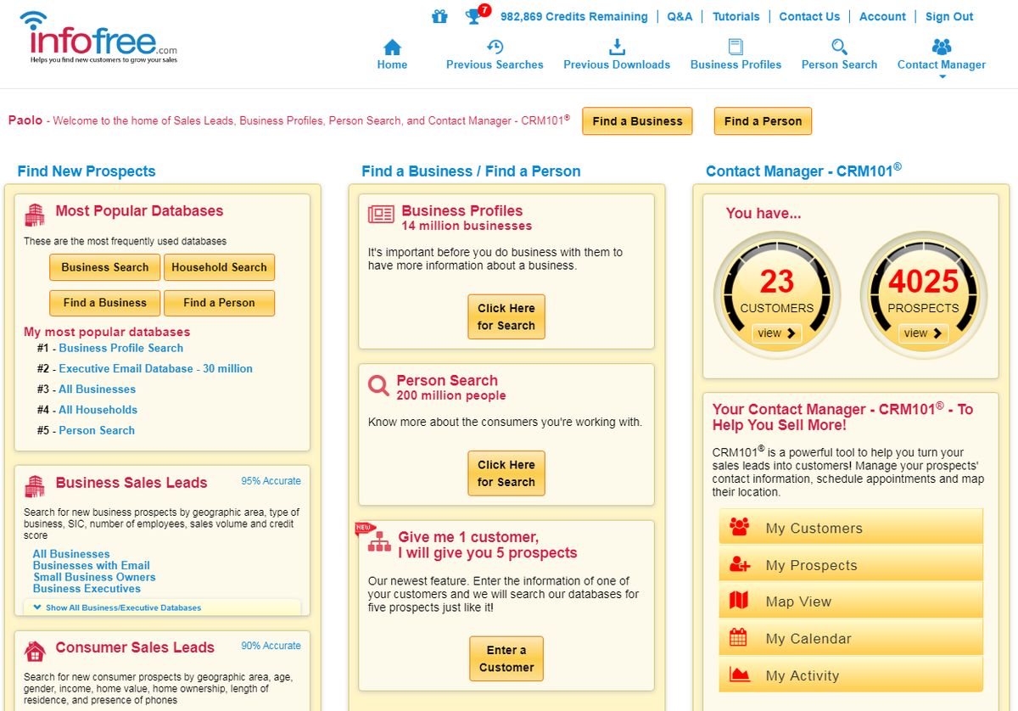The image size is (1018, 711).
Task: Open the Small Business Owners link
Action: [94, 577]
